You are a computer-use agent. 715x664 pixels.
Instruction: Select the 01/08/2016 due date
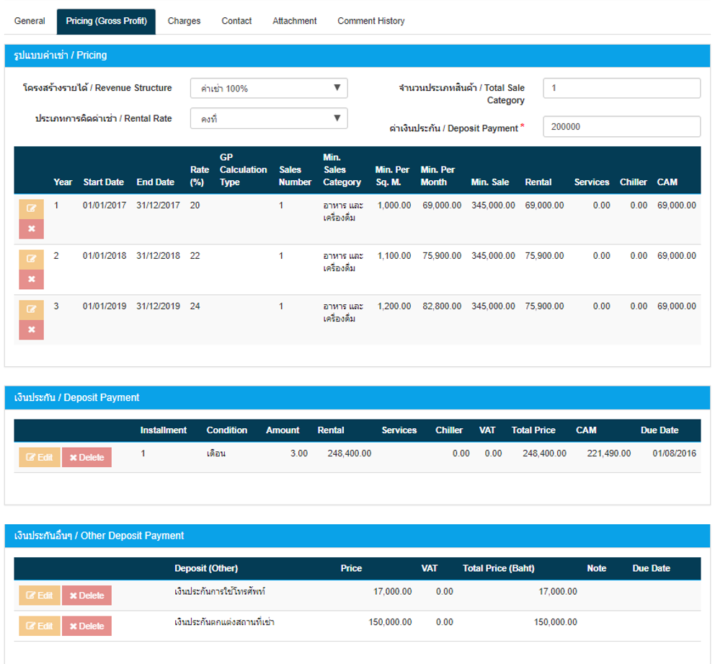[674, 453]
